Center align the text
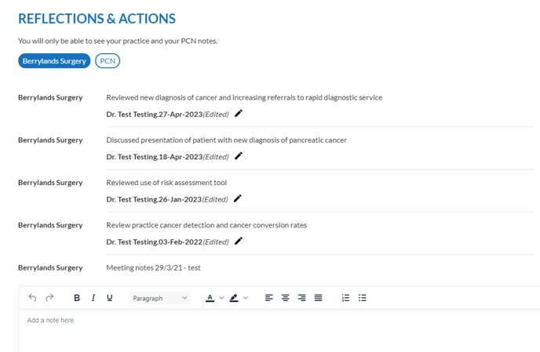This screenshot has height=352, width=540. pyautogui.click(x=285, y=298)
